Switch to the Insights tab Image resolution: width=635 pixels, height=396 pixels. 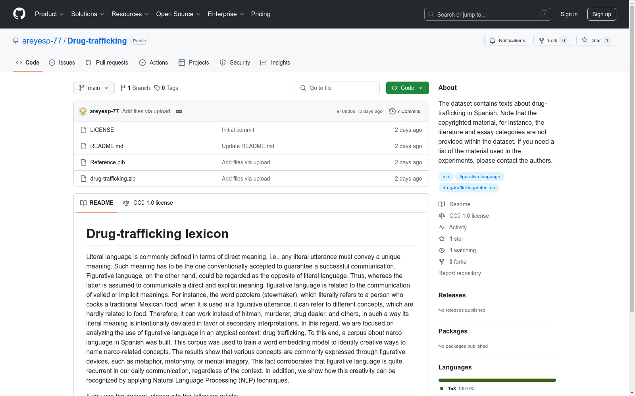(x=275, y=63)
